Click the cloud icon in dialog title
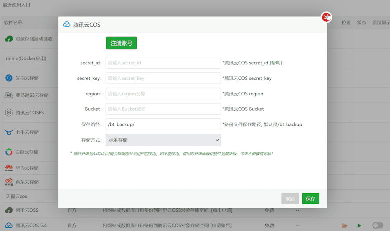The image size is (390, 231). click(x=67, y=24)
